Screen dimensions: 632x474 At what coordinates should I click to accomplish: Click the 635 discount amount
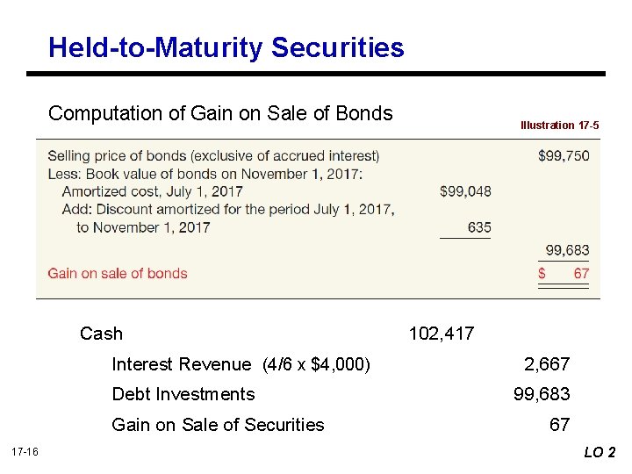(x=479, y=227)
